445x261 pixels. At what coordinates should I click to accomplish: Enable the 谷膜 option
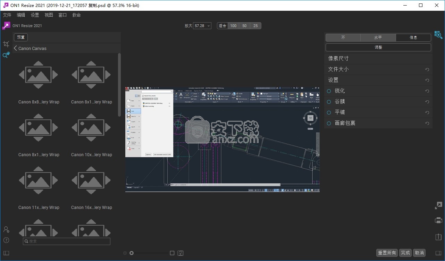(x=329, y=102)
